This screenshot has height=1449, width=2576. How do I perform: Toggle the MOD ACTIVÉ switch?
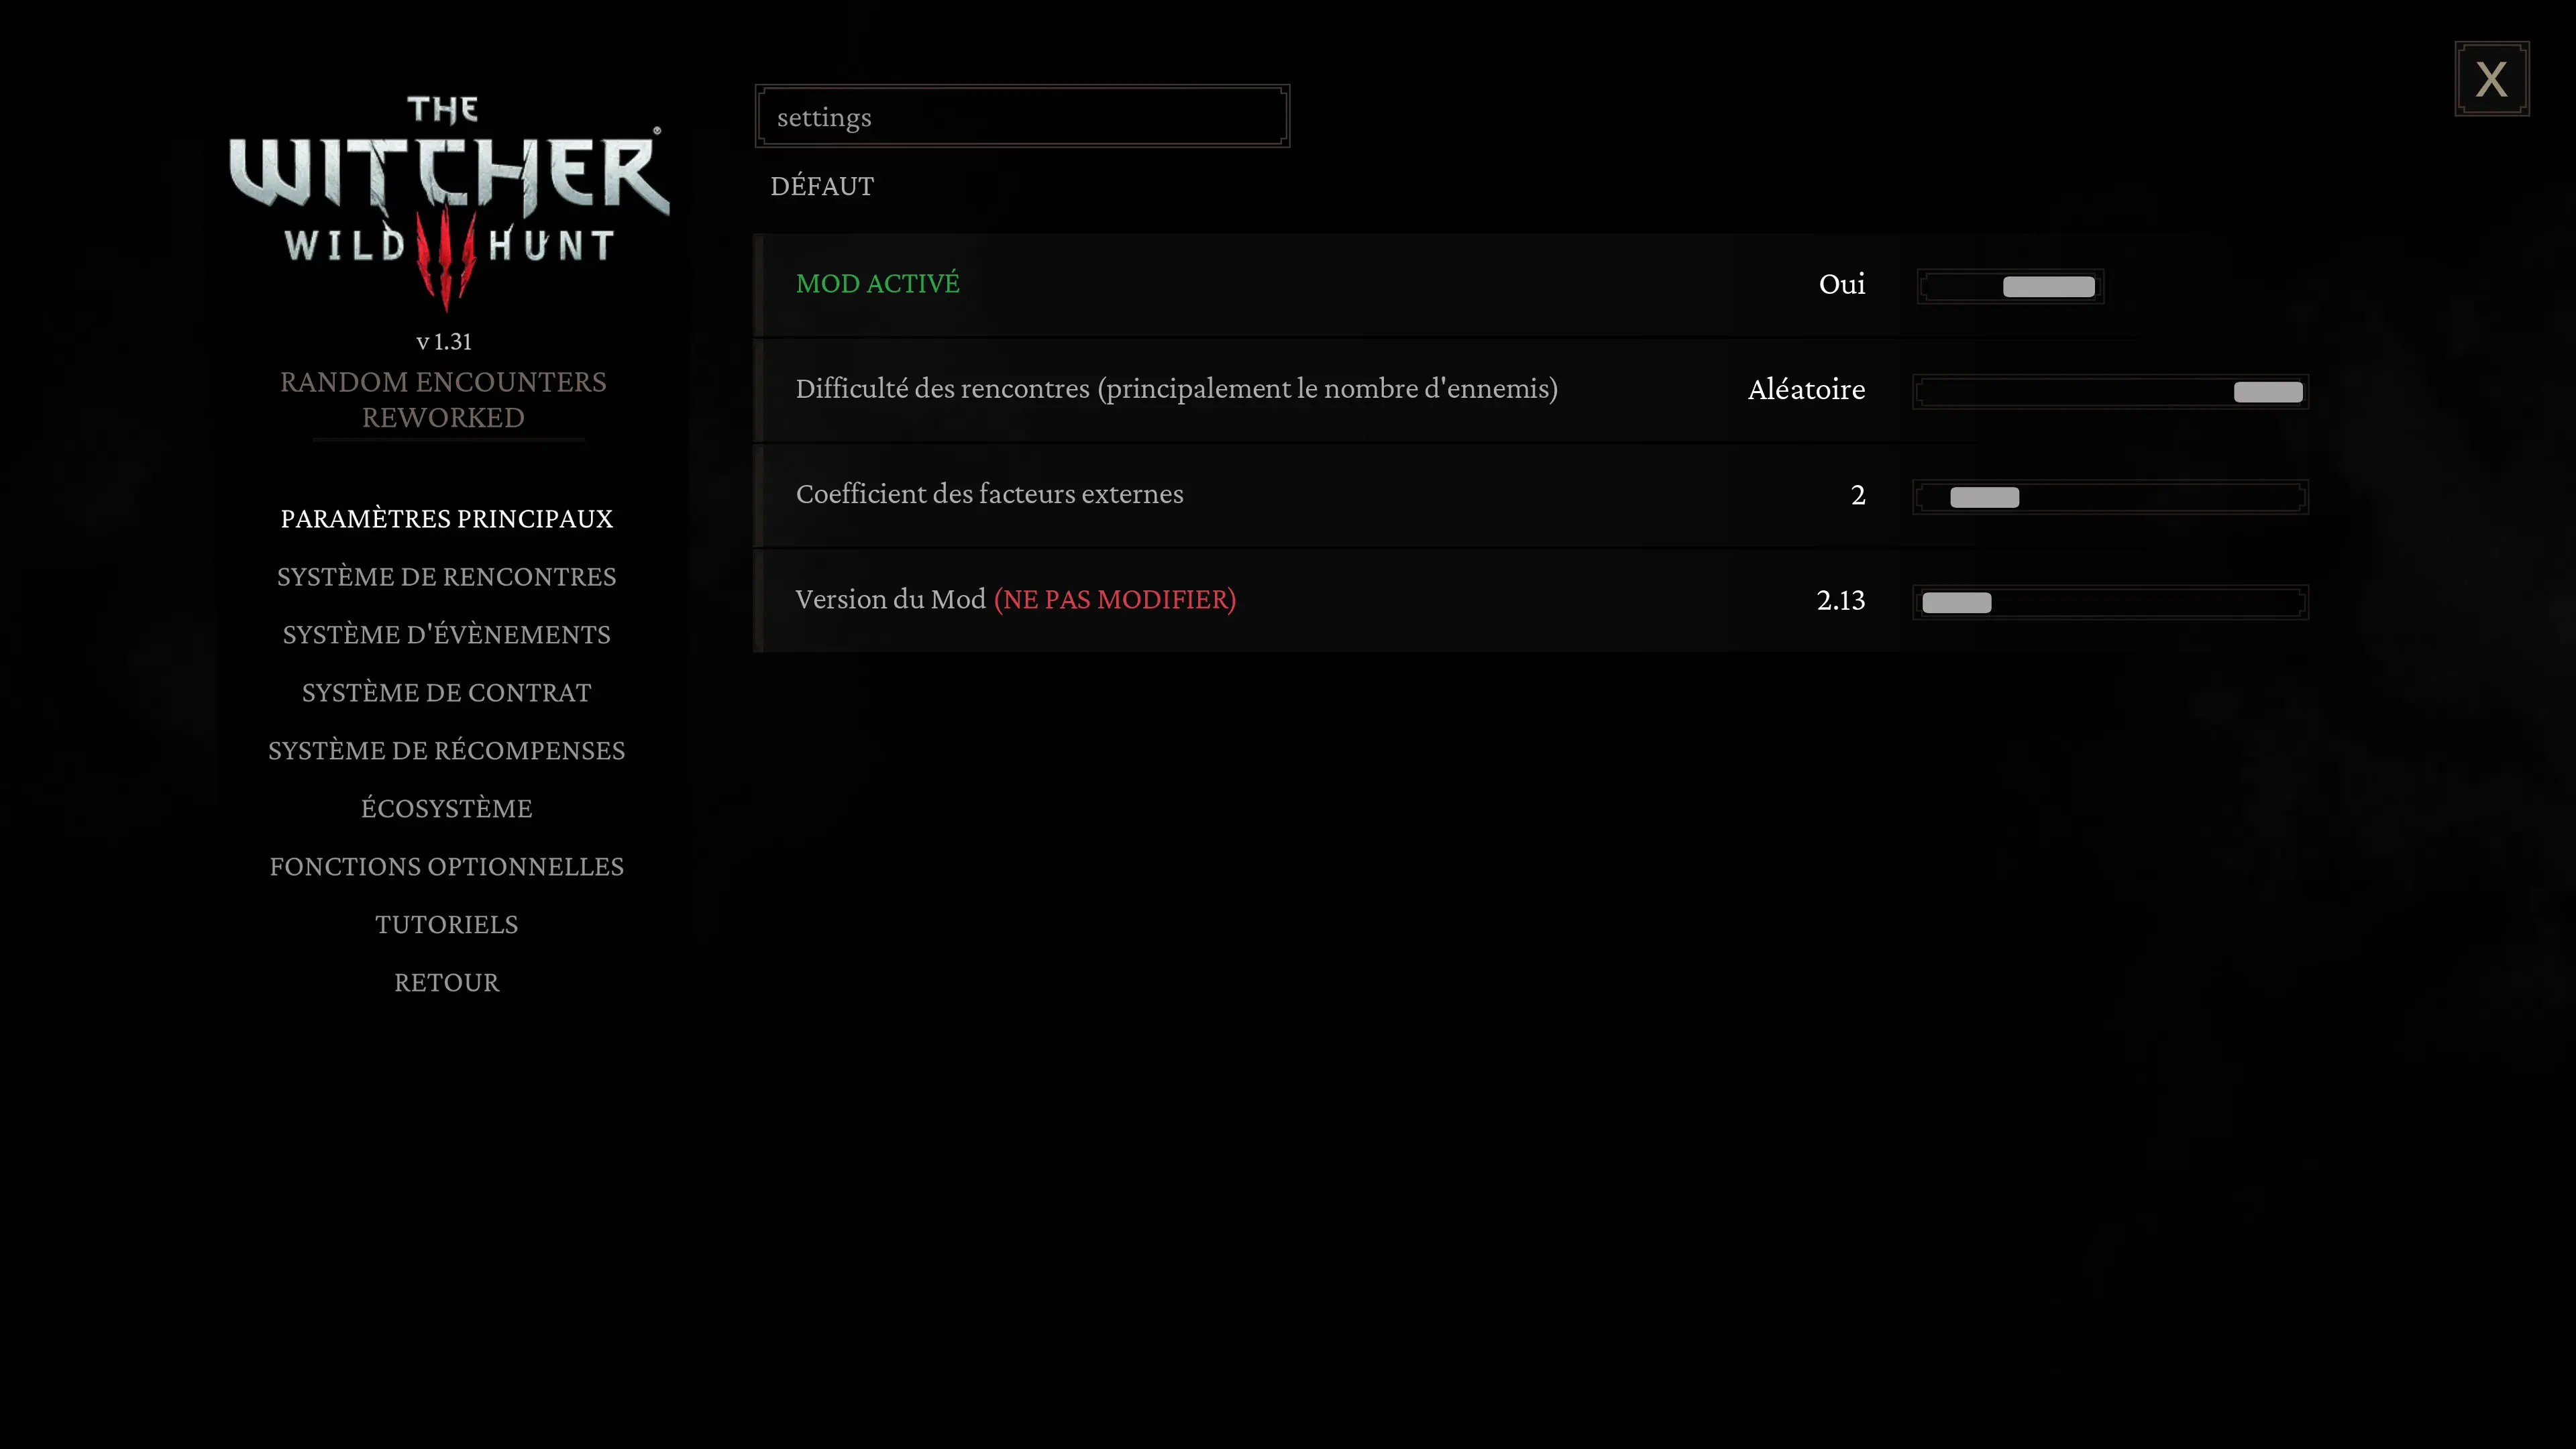click(x=2010, y=286)
